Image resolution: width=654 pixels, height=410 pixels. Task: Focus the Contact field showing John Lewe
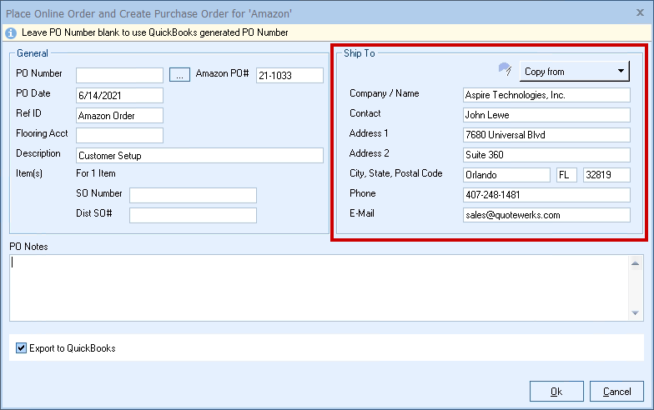[x=546, y=115]
